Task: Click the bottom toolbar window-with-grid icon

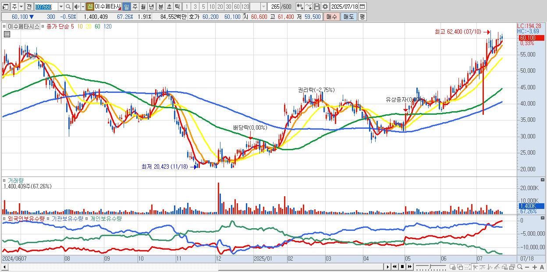Action: point(453,267)
